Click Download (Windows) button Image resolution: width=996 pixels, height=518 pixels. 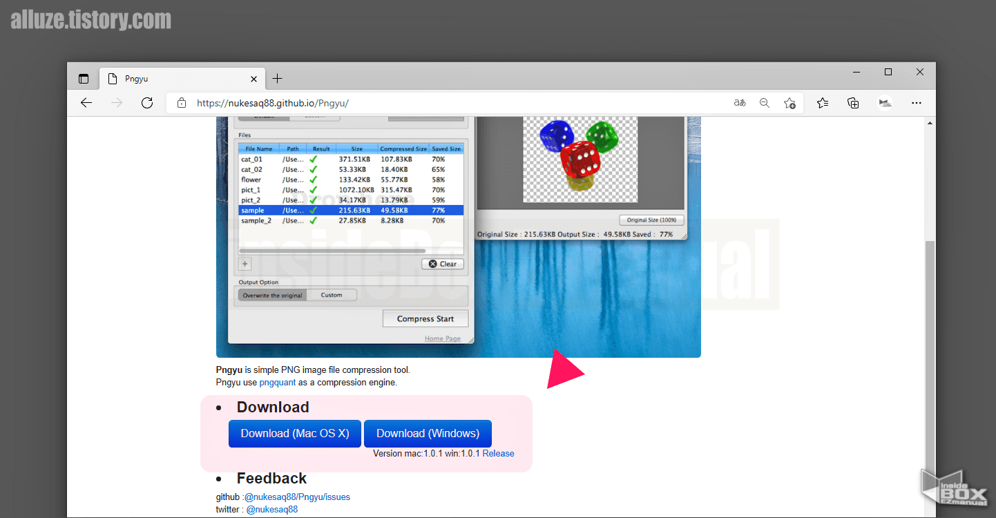[x=428, y=434]
